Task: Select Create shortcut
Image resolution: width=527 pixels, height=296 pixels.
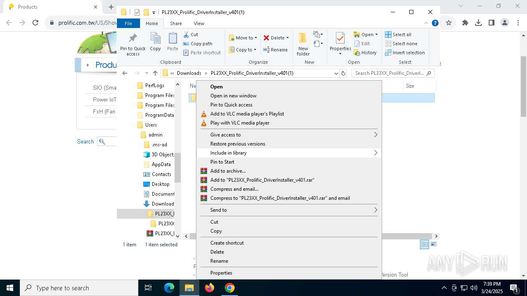Action: pyautogui.click(x=289, y=243)
